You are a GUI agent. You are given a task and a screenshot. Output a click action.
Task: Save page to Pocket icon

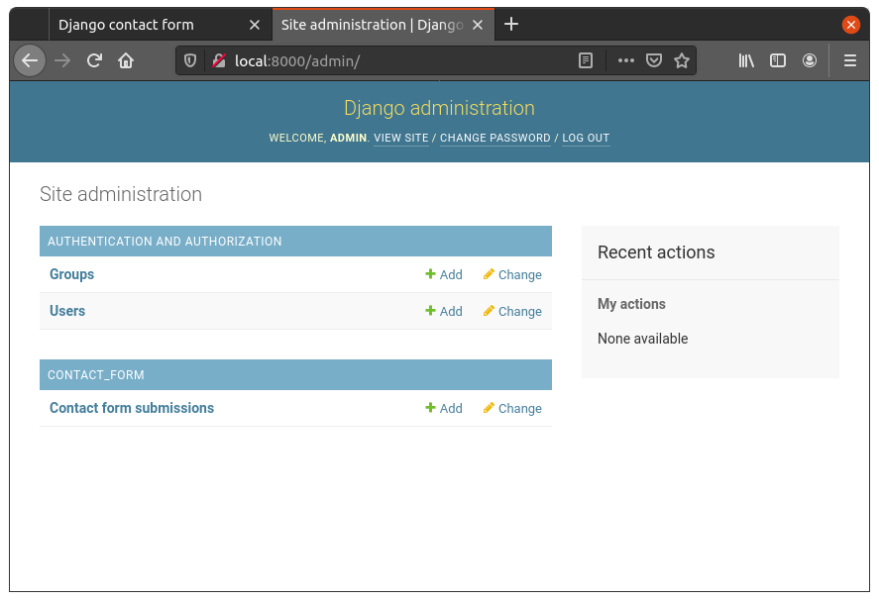click(x=654, y=60)
